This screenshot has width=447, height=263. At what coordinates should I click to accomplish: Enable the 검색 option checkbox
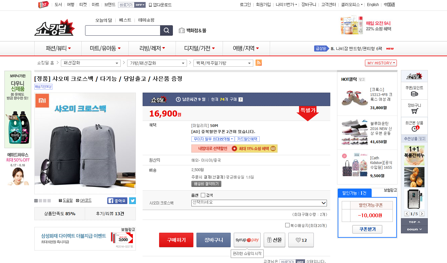pos(203,195)
